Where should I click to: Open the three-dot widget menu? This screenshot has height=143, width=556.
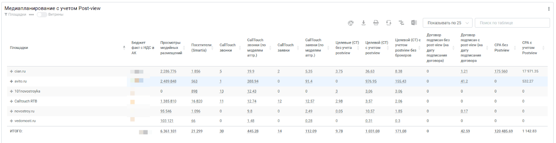[x=549, y=9]
